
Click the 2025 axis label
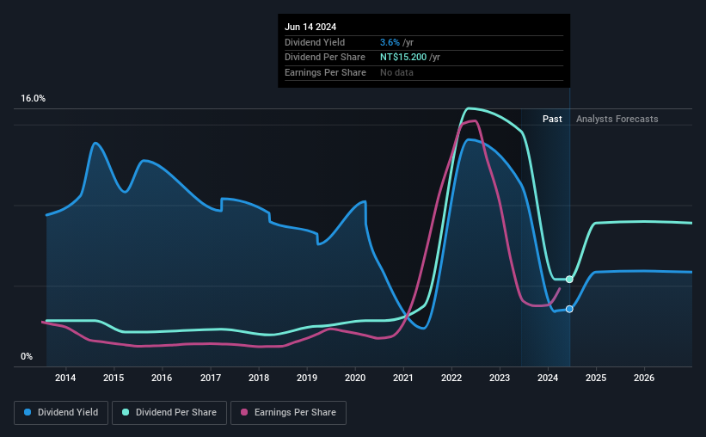(596, 378)
